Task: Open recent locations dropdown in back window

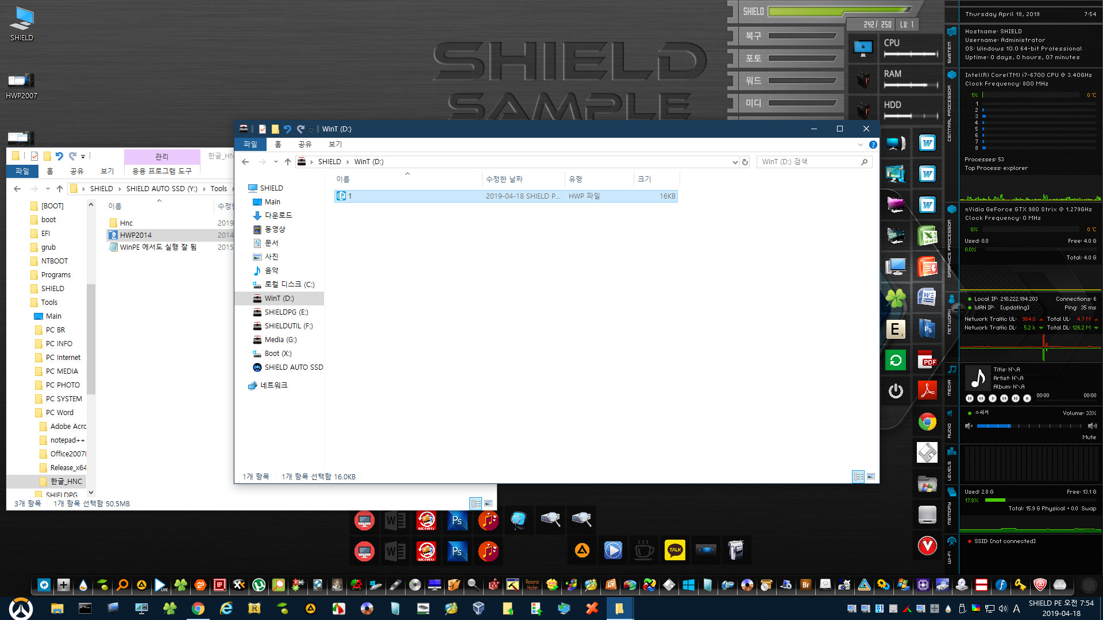Action: (48, 189)
